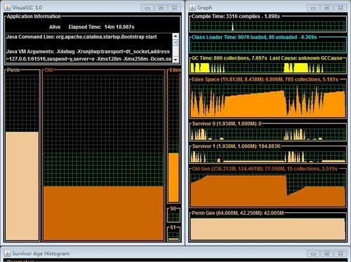Click the Survivor 0 graph

[268, 134]
